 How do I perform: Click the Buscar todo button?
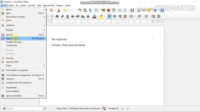[62, 109]
